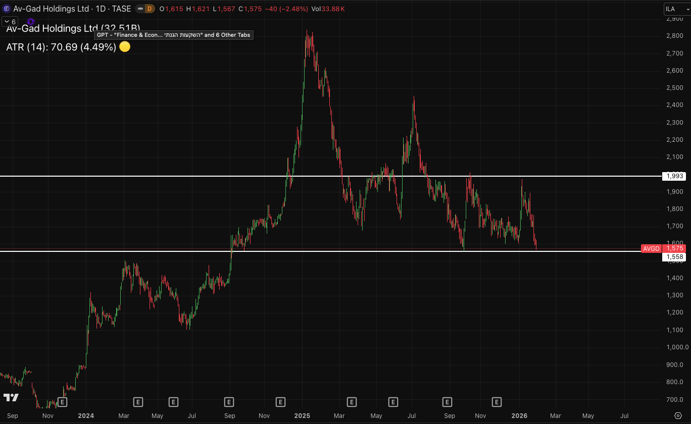Click the Vol 33.88K readout
This screenshot has height=424, width=691.
coord(328,9)
